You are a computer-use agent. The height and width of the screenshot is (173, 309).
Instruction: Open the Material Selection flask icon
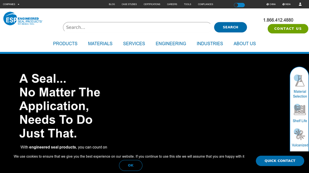pos(299,80)
